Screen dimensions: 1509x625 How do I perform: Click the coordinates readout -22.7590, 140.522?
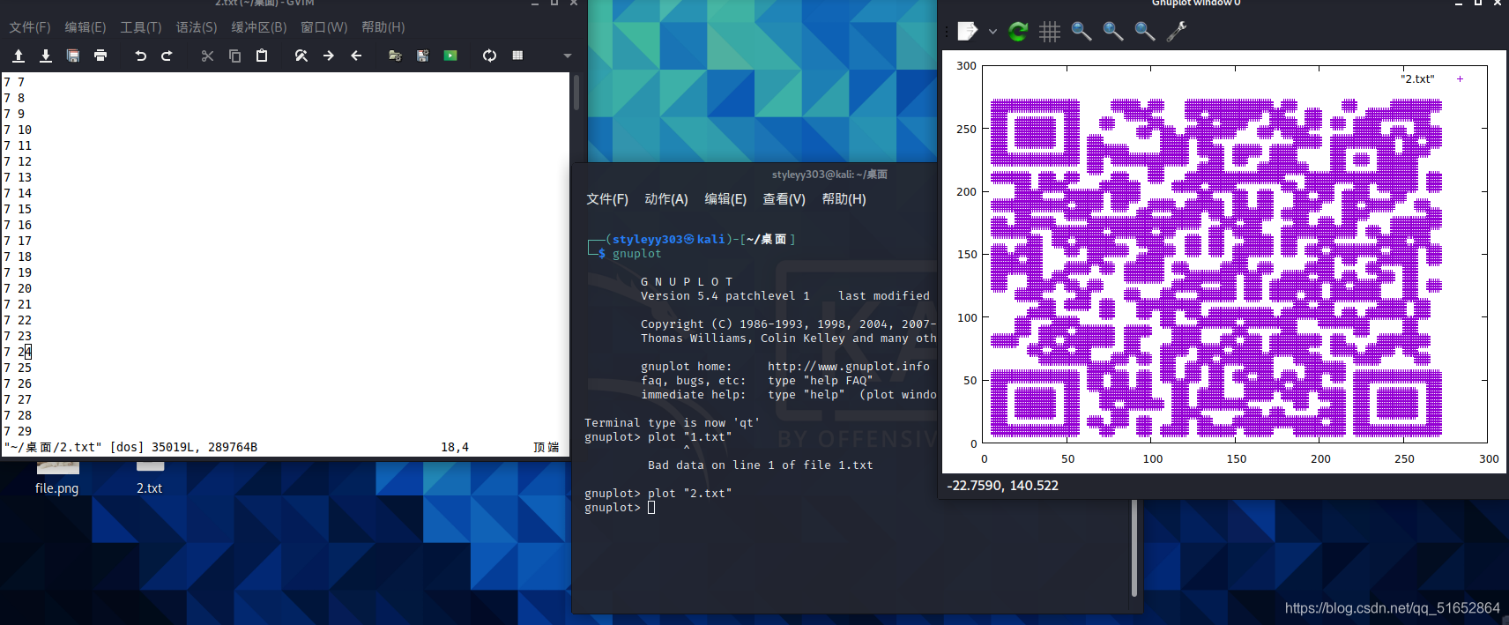pos(1003,486)
